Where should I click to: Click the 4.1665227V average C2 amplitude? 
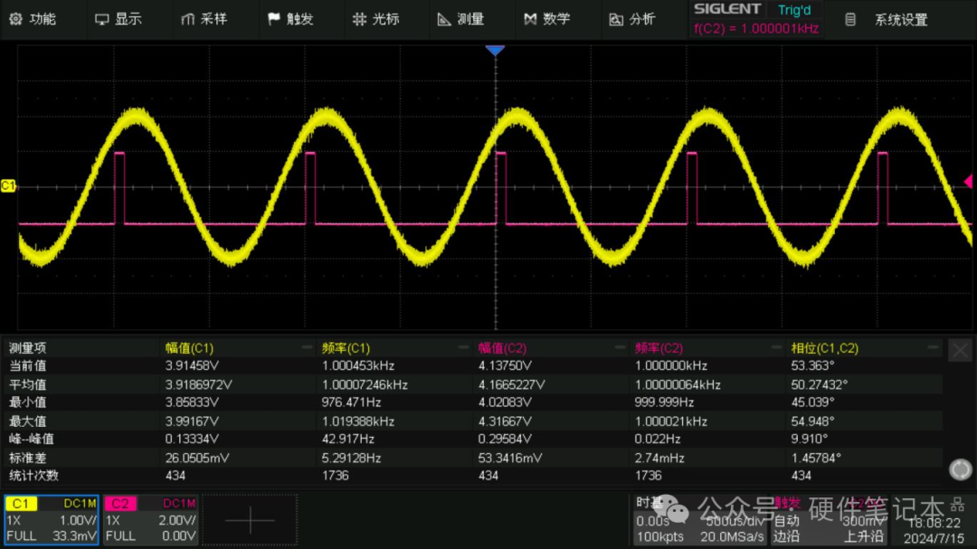tap(511, 384)
